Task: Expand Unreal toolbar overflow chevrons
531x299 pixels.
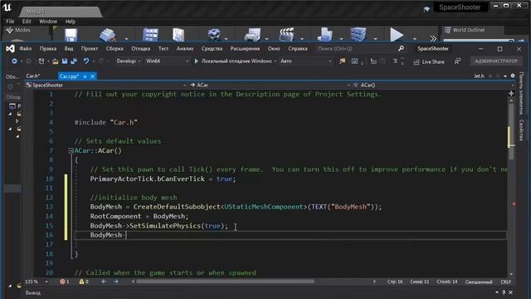Action: [x=433, y=38]
